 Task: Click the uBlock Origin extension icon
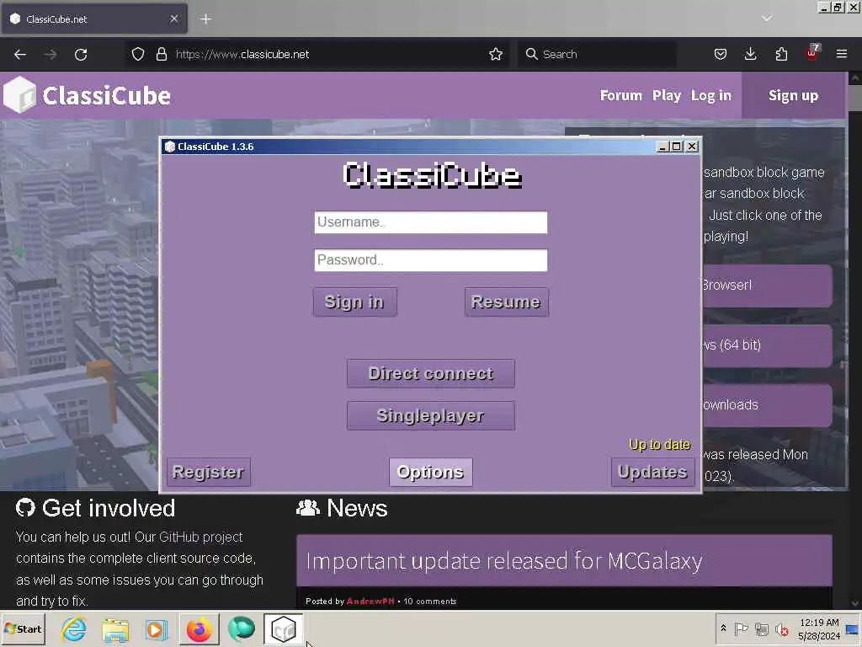click(812, 53)
